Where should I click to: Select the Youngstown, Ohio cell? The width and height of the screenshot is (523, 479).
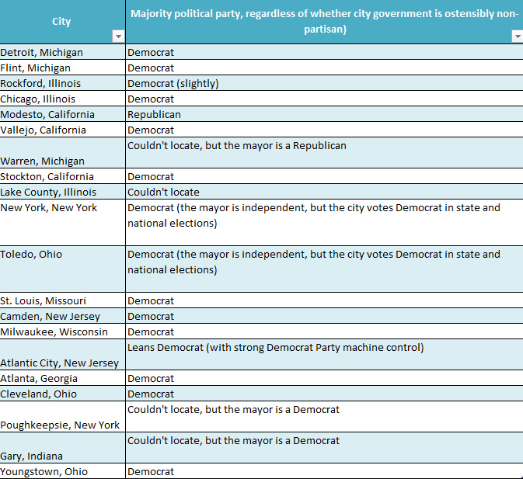[x=62, y=471]
